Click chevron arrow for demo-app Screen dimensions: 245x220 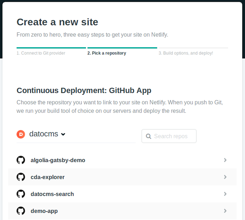pyautogui.click(x=225, y=211)
